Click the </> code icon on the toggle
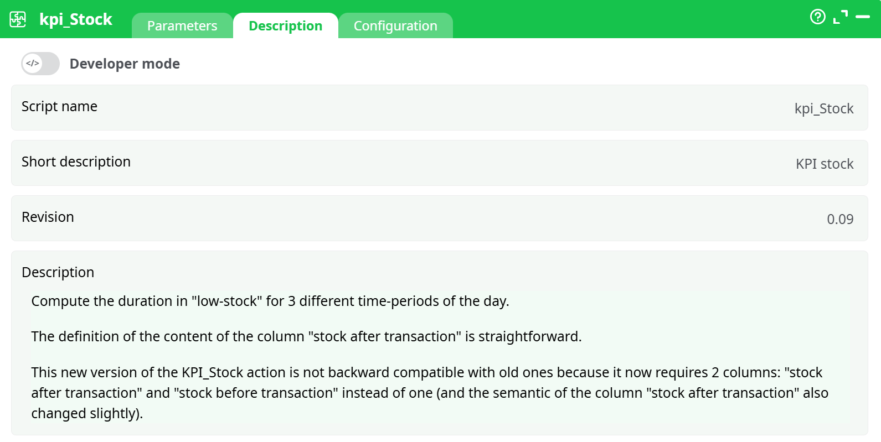 tap(32, 63)
